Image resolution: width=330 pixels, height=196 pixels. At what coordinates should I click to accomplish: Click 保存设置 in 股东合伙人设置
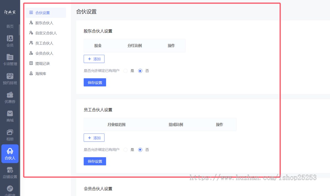click(95, 83)
